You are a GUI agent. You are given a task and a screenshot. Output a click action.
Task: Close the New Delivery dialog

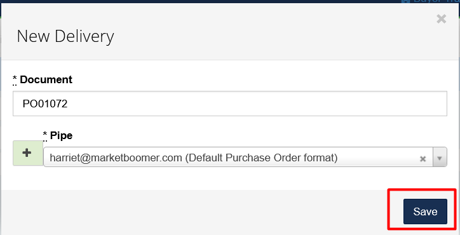tap(441, 19)
